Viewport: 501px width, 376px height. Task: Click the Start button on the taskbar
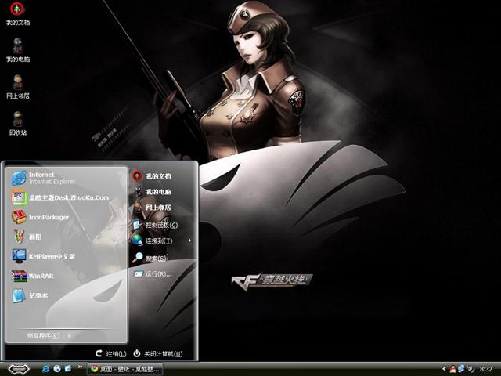19,369
